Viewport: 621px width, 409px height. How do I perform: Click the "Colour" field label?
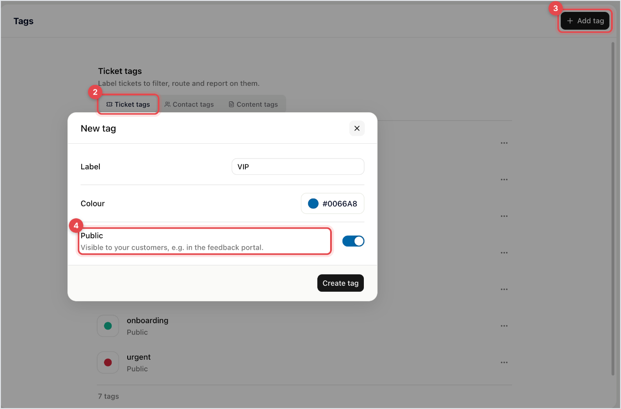pyautogui.click(x=93, y=204)
